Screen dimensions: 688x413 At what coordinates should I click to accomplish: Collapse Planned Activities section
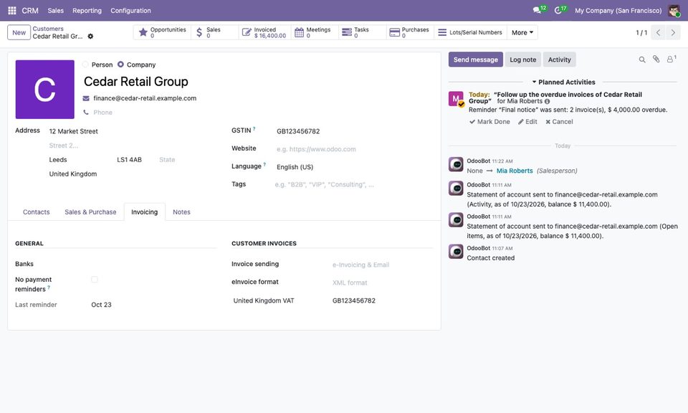(563, 82)
